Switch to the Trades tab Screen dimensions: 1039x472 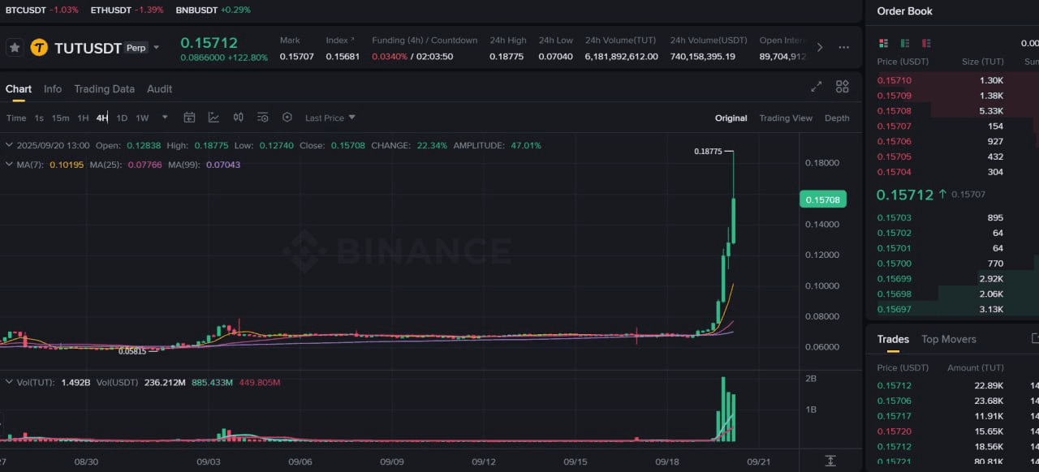click(893, 339)
